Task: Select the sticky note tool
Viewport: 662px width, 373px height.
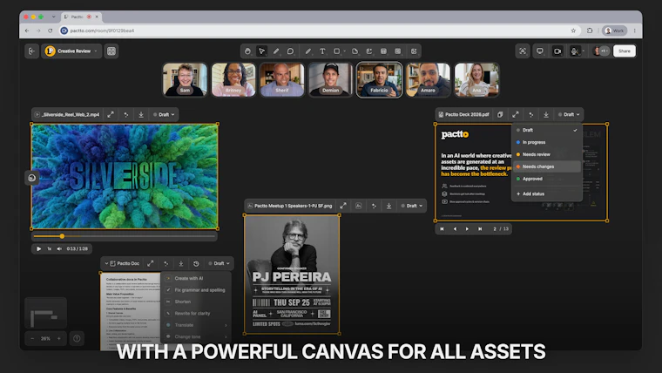Action: coord(355,51)
